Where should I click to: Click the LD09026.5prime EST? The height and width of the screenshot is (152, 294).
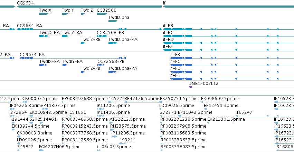click(160, 109)
